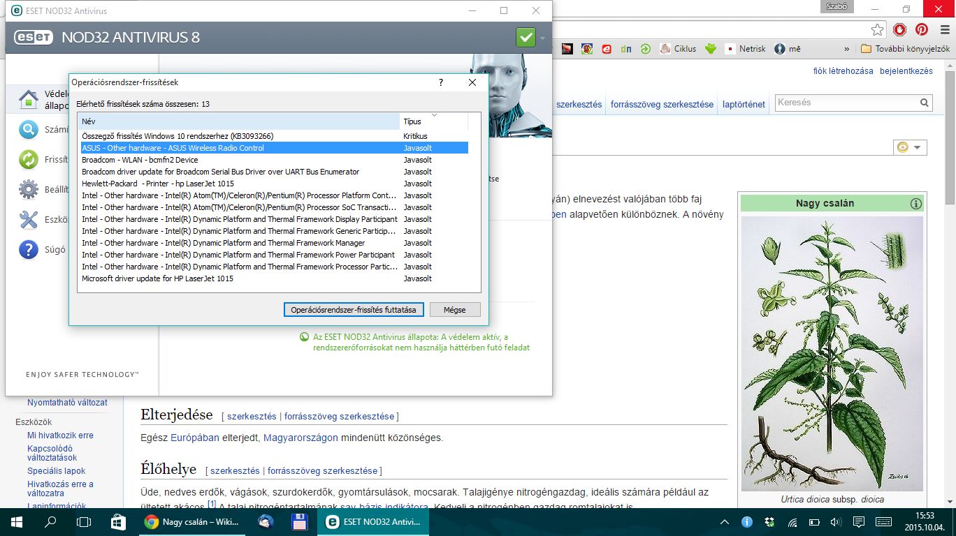Screen dimensions: 956x536
Task: Expand the ESET header dropdown arrow
Action: (x=543, y=38)
